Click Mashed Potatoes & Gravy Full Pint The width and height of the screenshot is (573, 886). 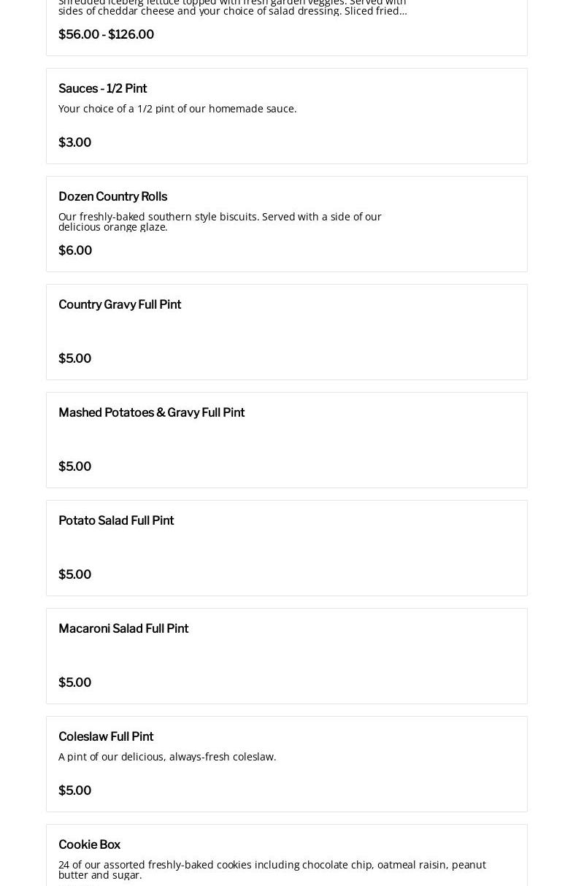point(151,412)
